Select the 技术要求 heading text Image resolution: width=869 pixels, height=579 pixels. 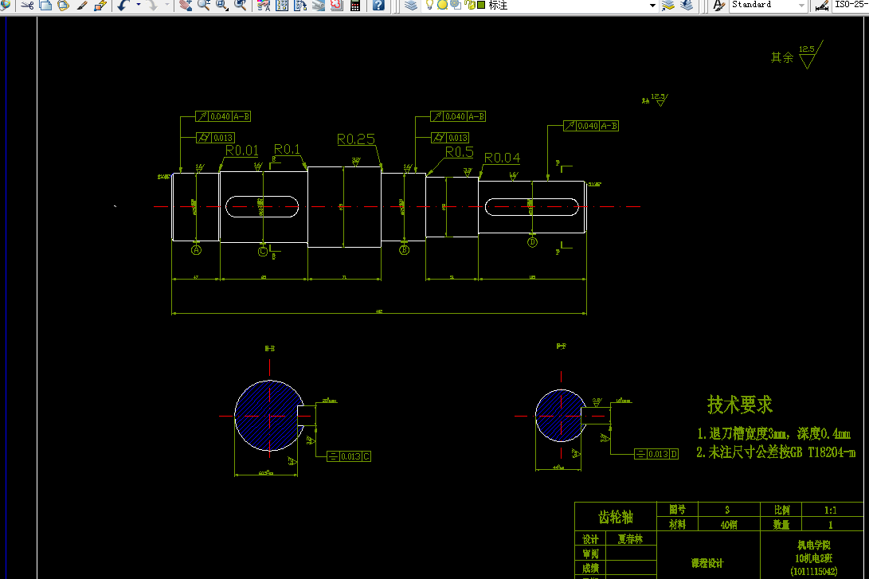pos(739,405)
